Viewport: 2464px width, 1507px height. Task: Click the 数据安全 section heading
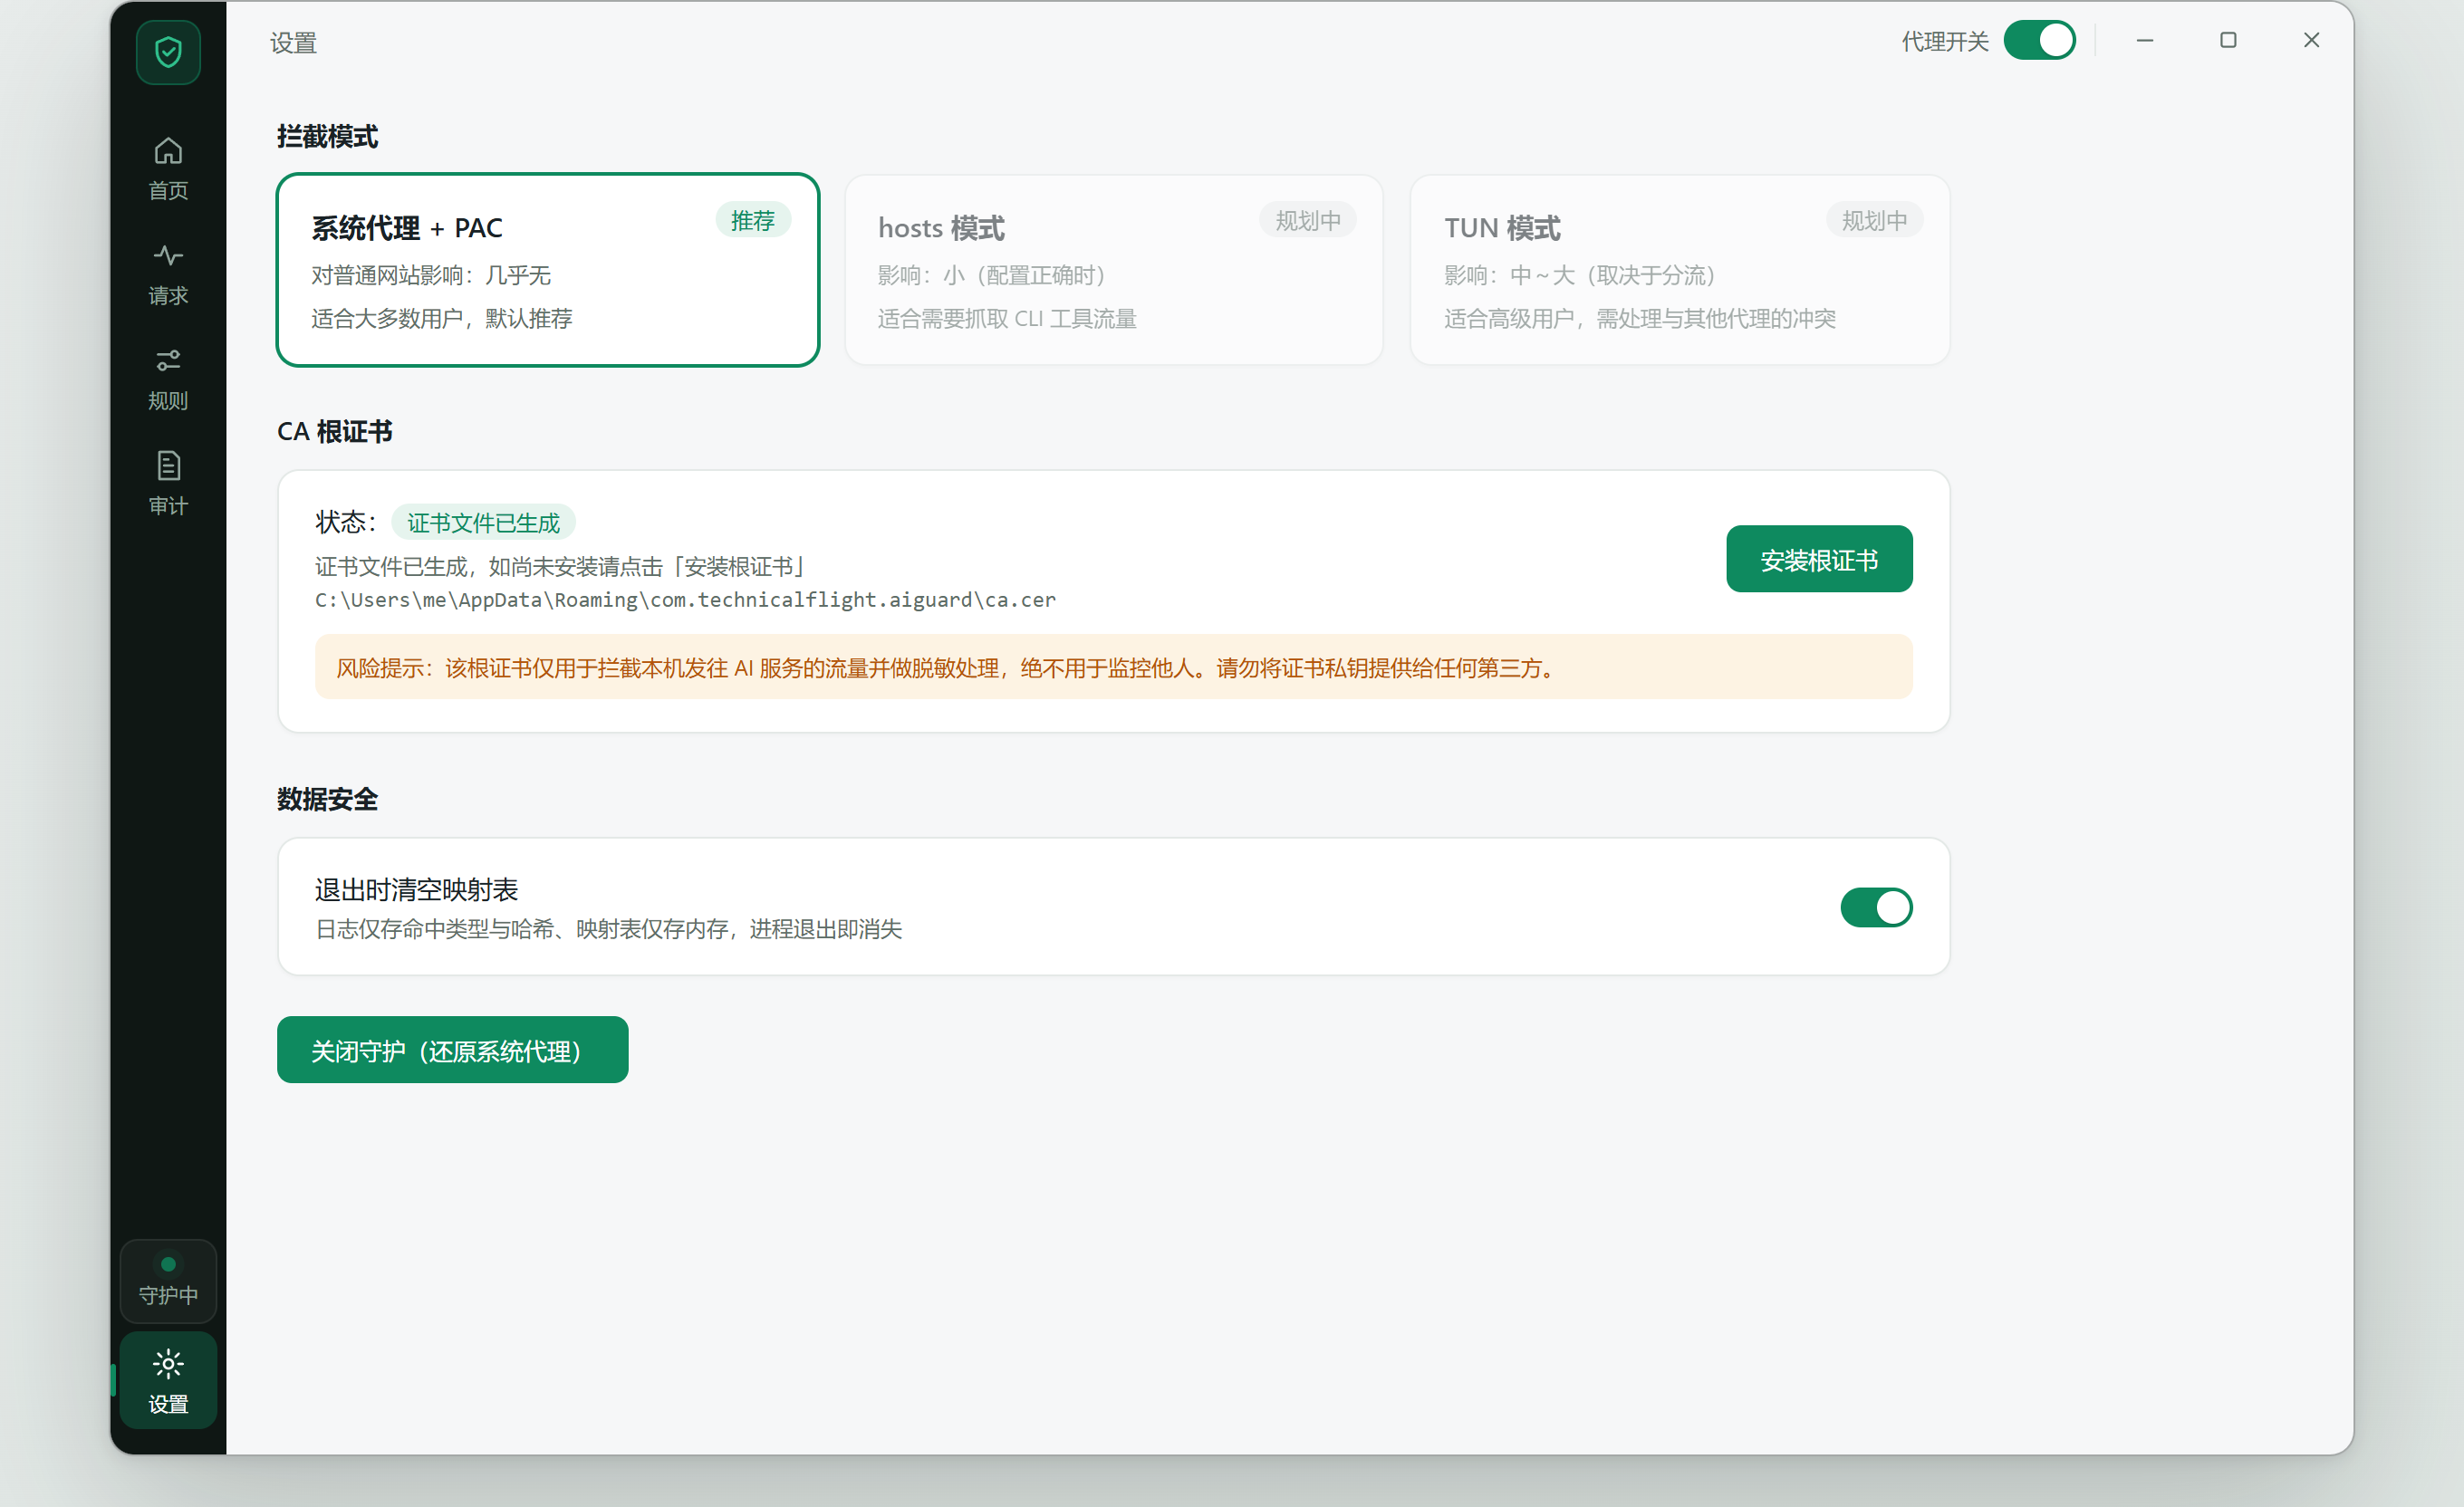pyautogui.click(x=327, y=799)
